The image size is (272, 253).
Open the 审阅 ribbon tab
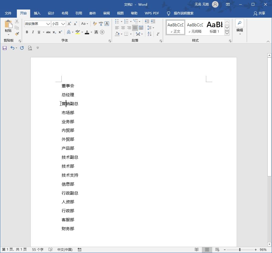(x=107, y=13)
